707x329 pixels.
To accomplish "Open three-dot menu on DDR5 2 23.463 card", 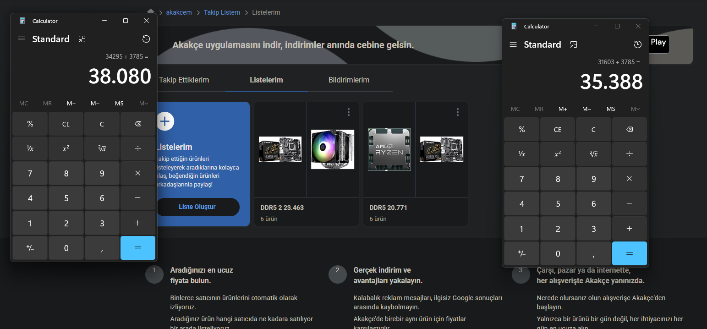I will click(349, 112).
